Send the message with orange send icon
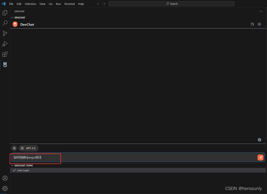This screenshot has width=267, height=194. tap(260, 158)
